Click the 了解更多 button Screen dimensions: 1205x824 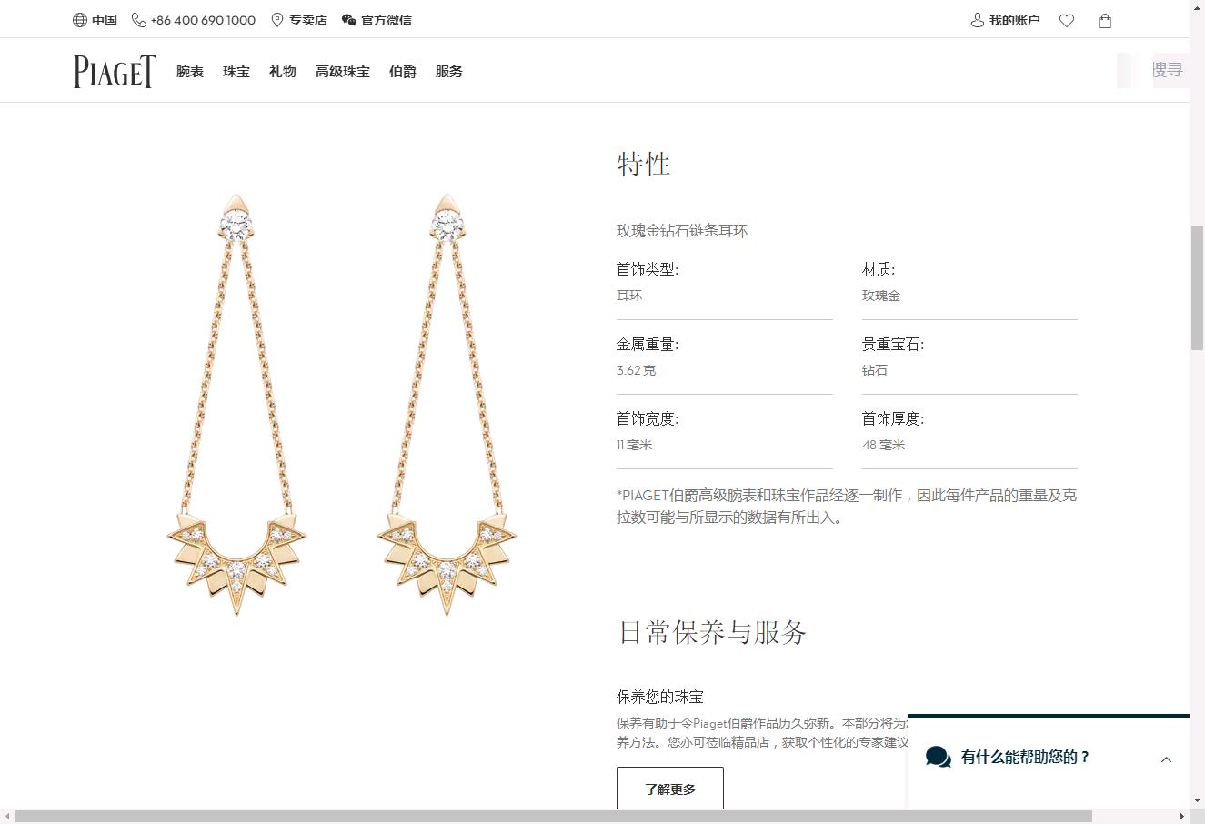pyautogui.click(x=670, y=789)
